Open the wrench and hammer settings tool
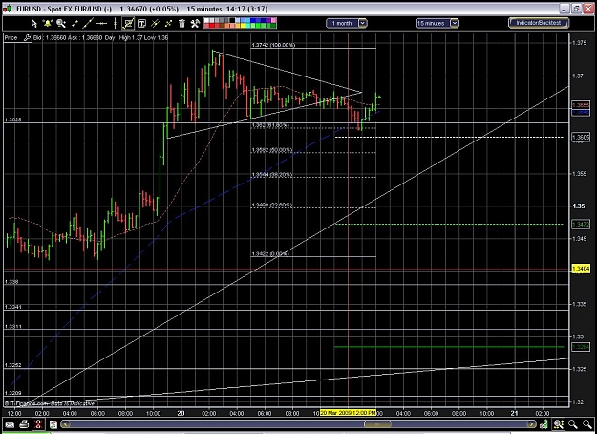Screen dimensions: 597x434 pyautogui.click(x=195, y=24)
